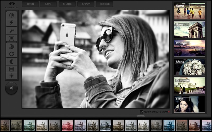
Task: Click the round shuffle random button
Action: point(11,88)
